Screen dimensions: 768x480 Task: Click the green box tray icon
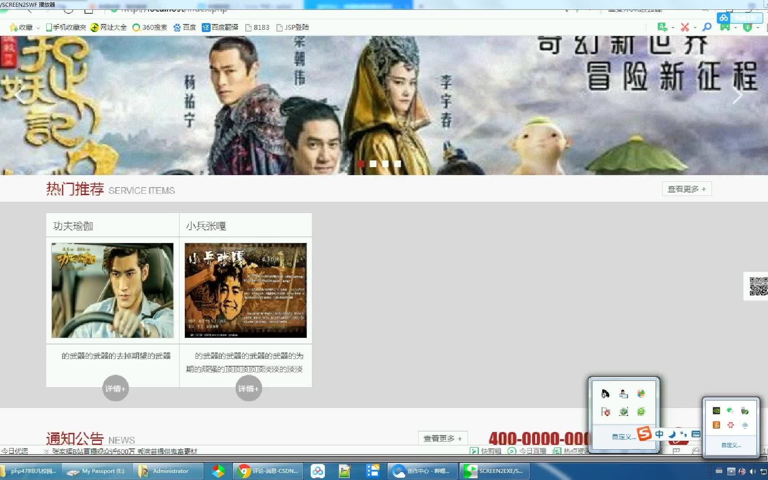click(x=624, y=412)
